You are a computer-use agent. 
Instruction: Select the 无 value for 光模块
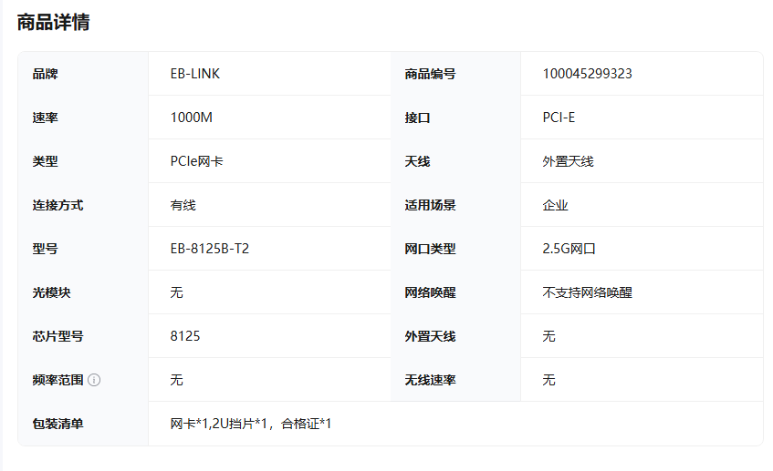(x=176, y=292)
